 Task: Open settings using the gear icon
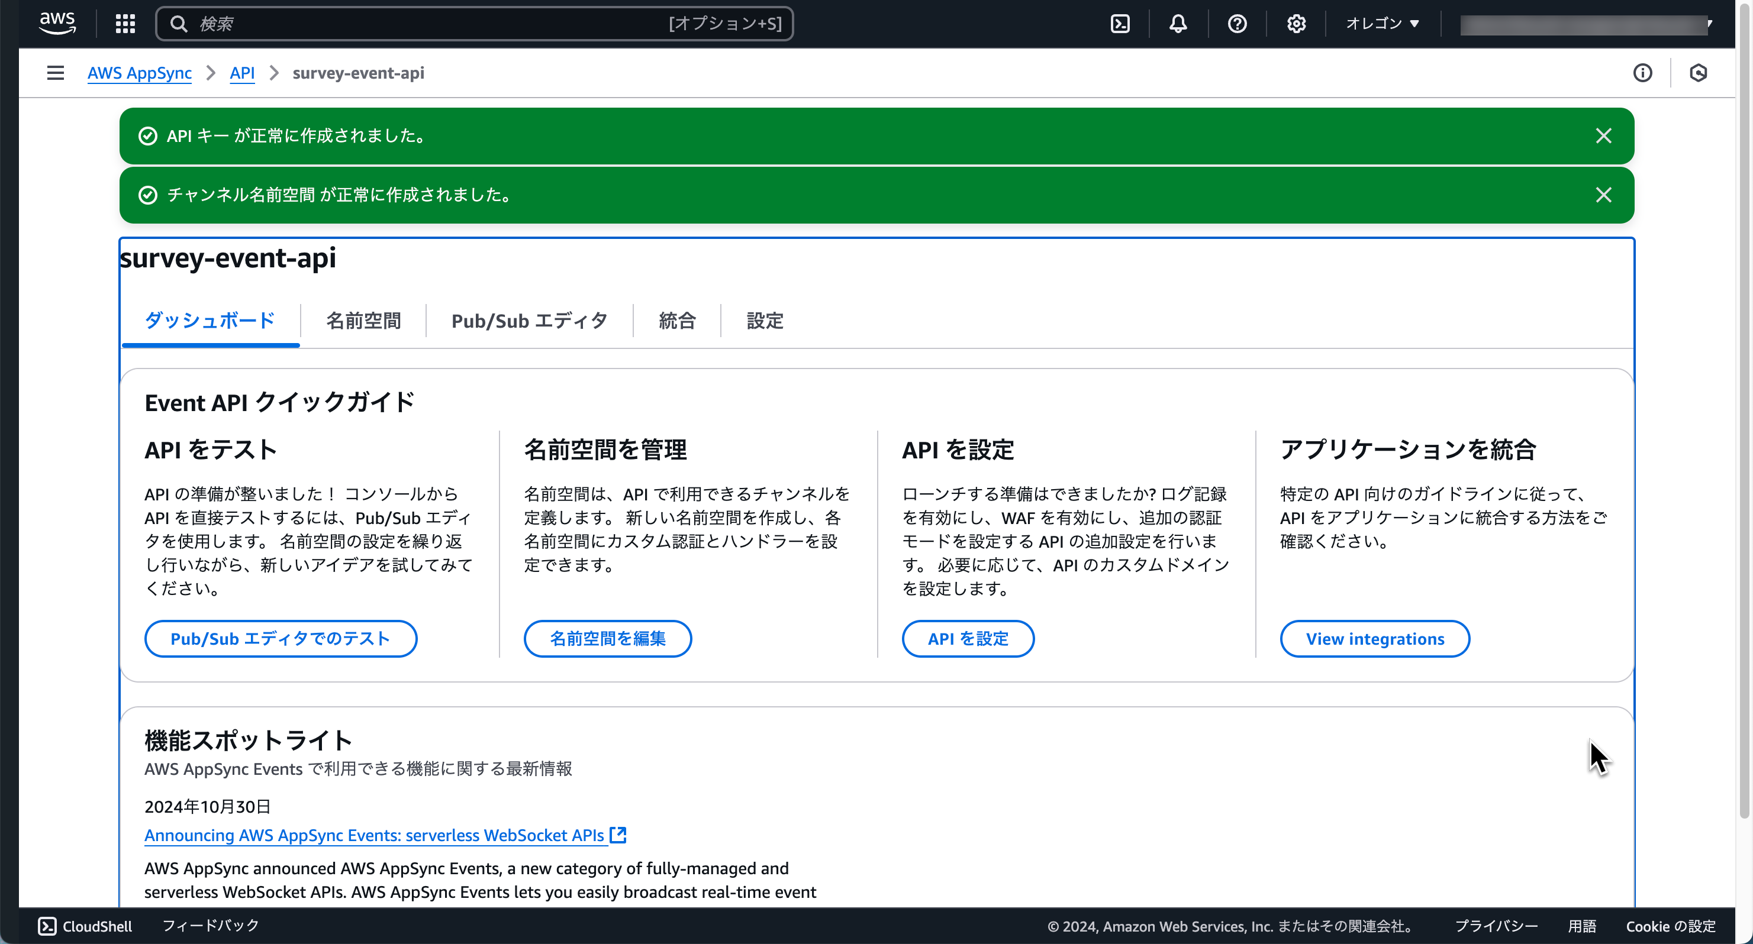click(x=1296, y=23)
